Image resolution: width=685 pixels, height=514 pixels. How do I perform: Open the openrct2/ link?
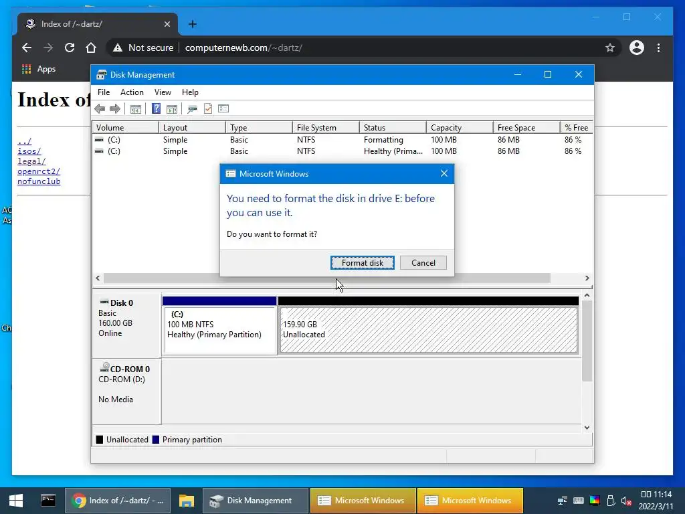[39, 171]
